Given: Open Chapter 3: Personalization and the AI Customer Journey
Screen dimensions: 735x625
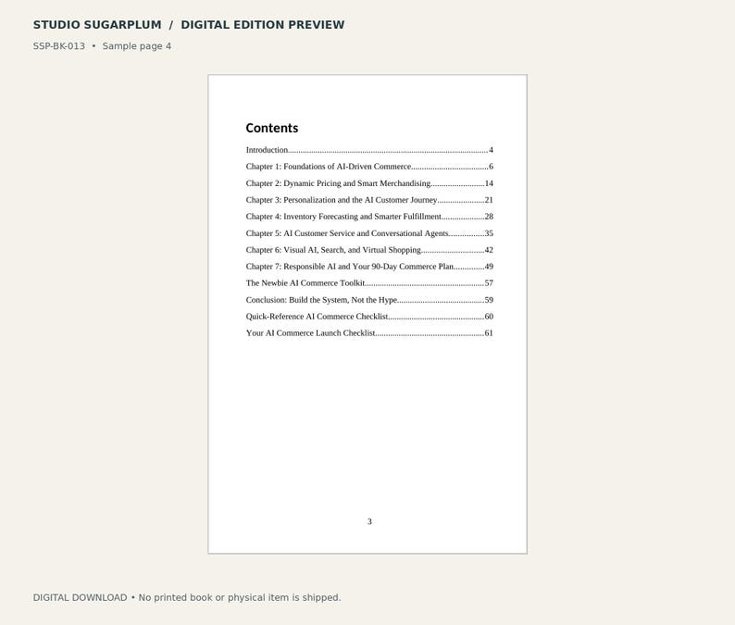Looking at the screenshot, I should tap(369, 200).
